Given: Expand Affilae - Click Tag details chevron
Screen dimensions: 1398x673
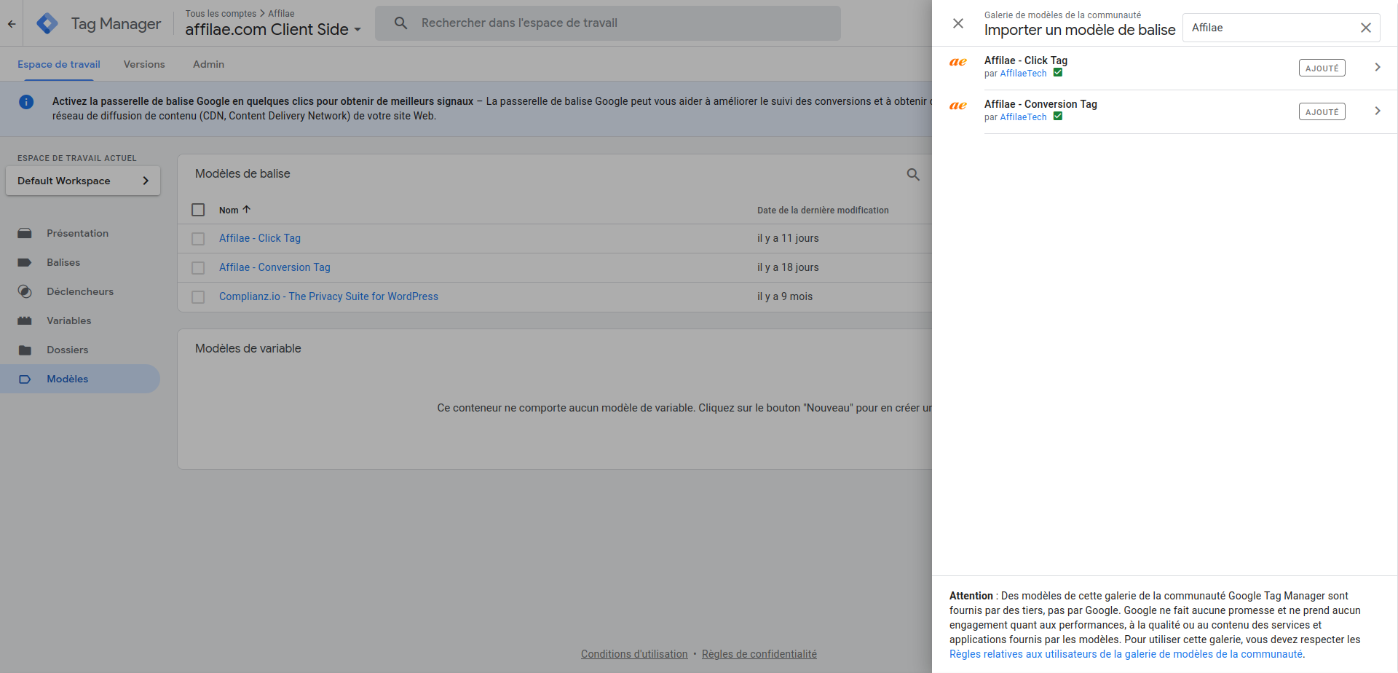Looking at the screenshot, I should [x=1378, y=67].
